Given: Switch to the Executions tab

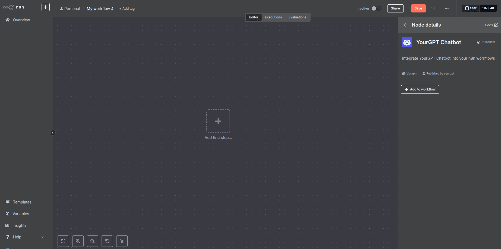Looking at the screenshot, I should [273, 17].
